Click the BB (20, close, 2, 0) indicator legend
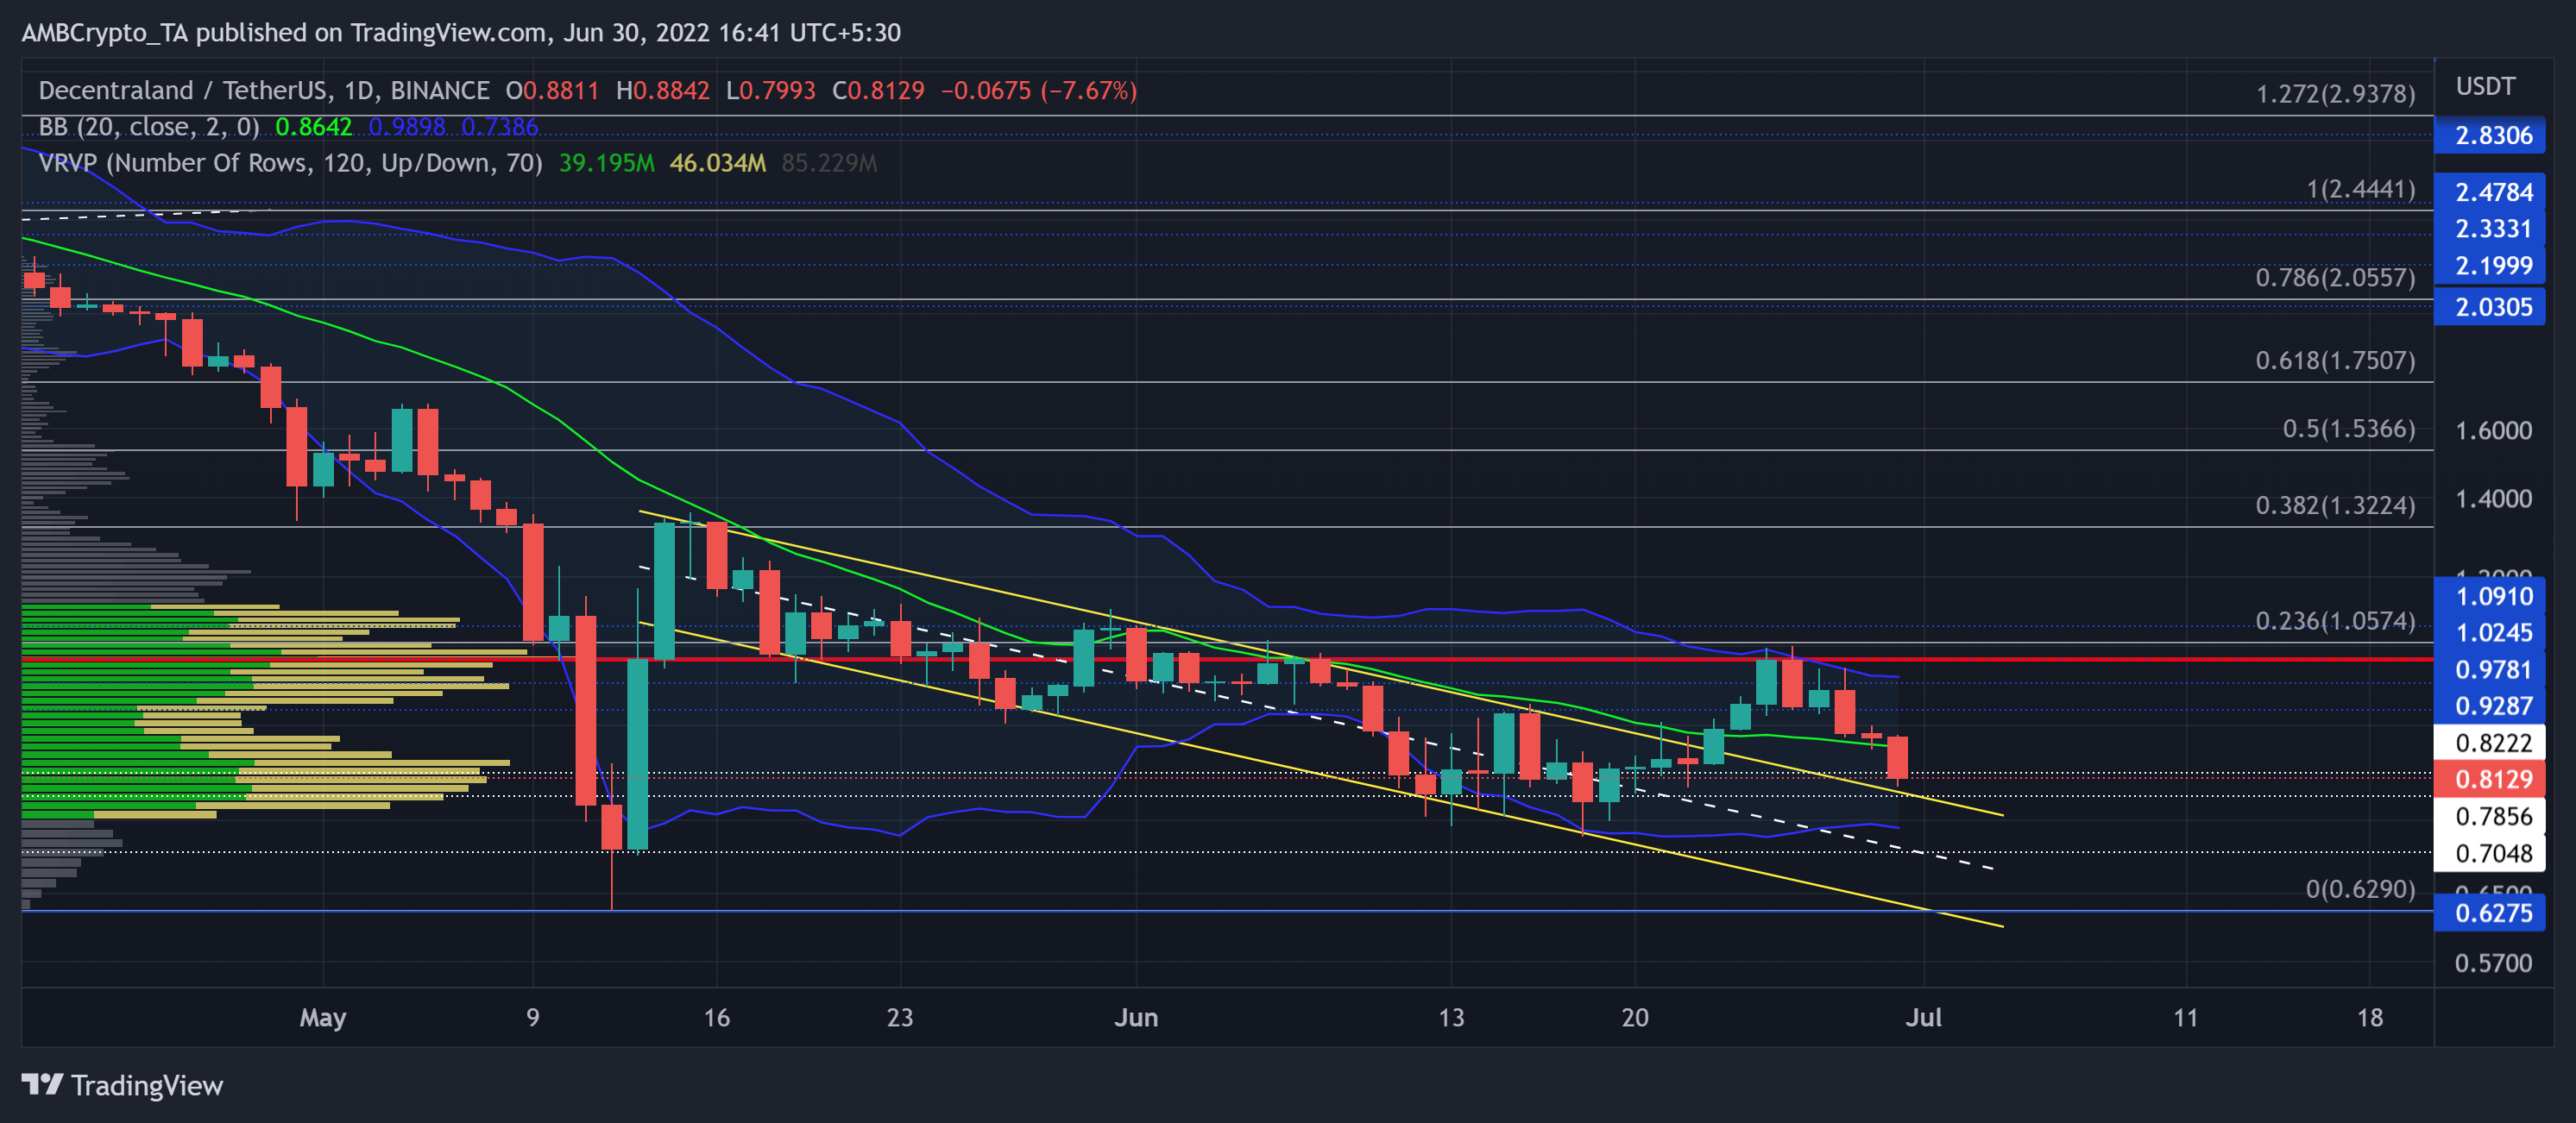This screenshot has height=1123, width=2576. tap(148, 127)
